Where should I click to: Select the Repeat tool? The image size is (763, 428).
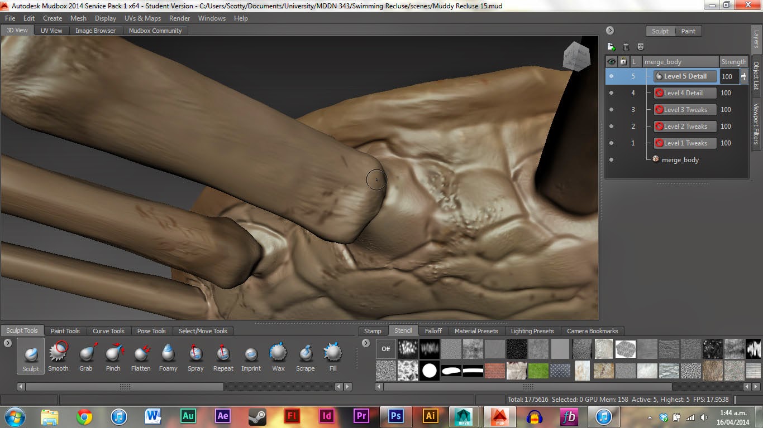(223, 356)
